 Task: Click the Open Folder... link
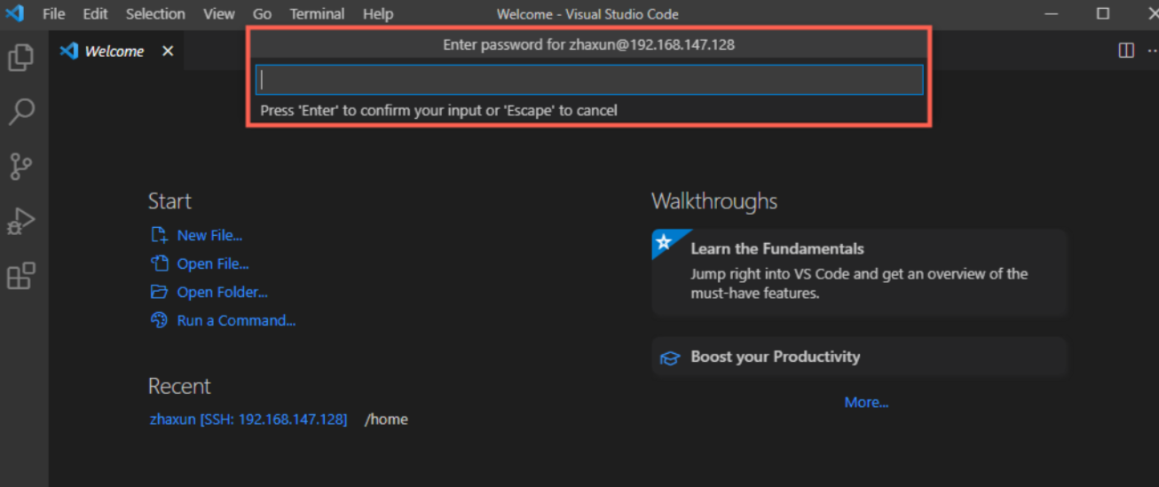pos(222,292)
